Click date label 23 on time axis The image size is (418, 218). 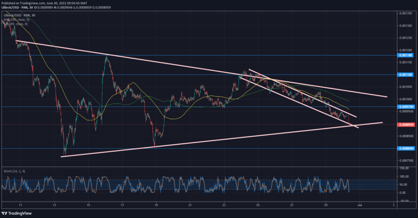point(224,205)
